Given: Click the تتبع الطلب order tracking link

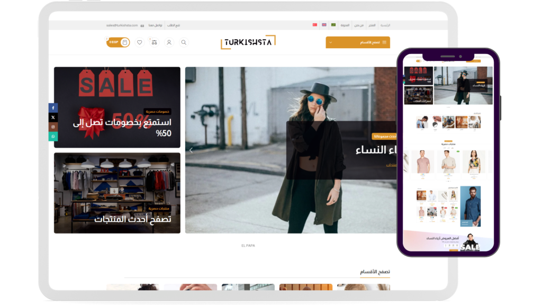Looking at the screenshot, I should point(175,24).
